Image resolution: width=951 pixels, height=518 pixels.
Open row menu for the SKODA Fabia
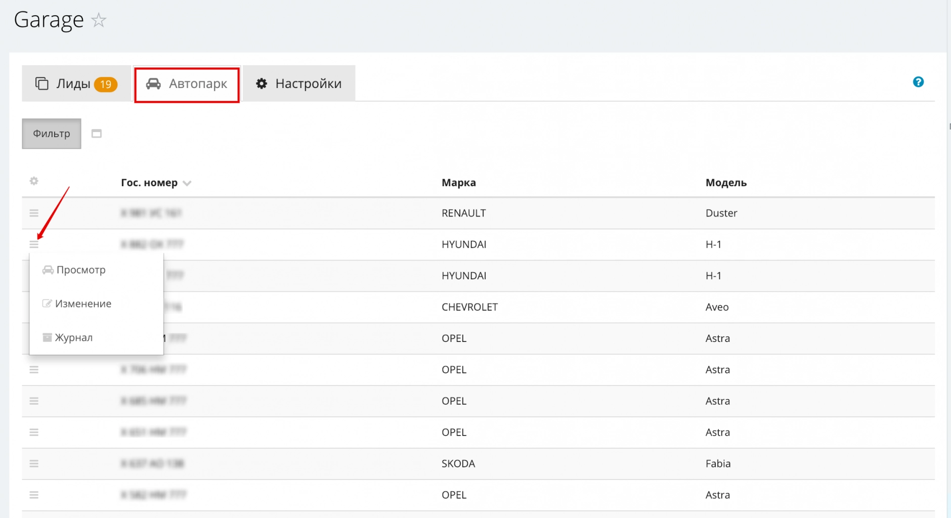coord(34,463)
